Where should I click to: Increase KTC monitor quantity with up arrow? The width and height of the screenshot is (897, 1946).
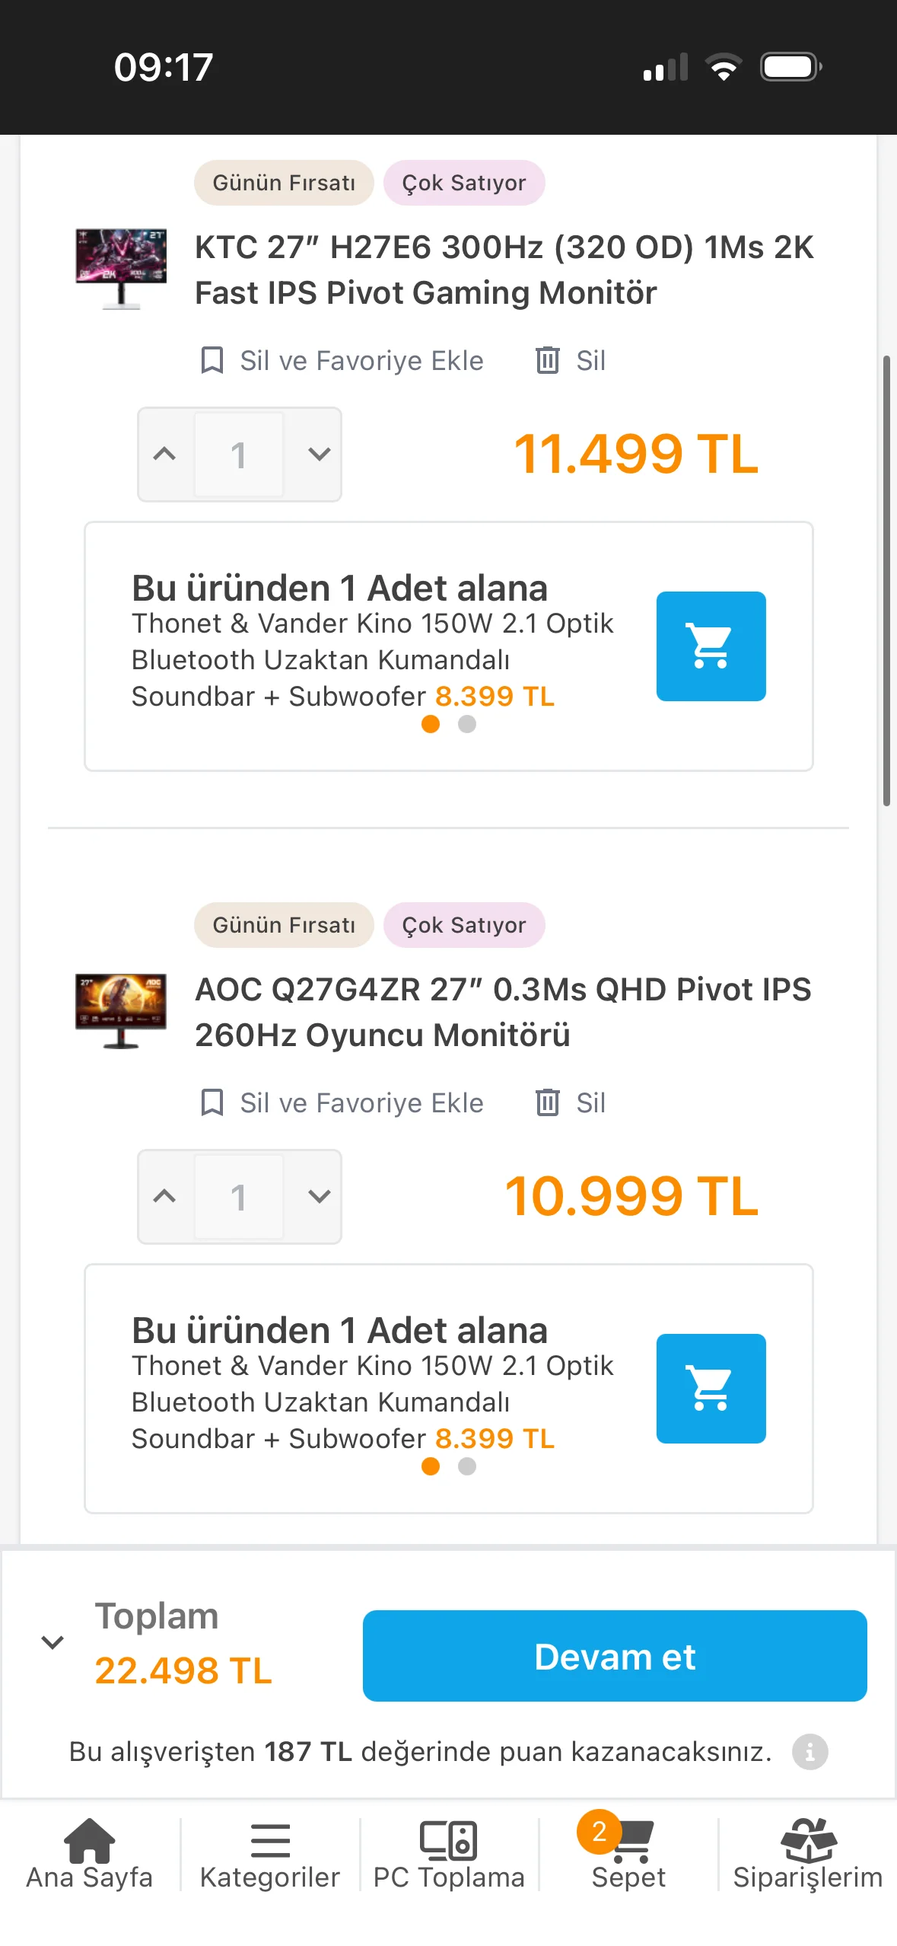click(x=164, y=455)
